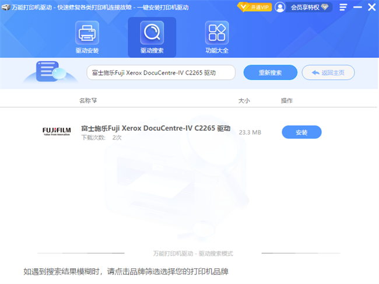Minimize the window from the title bar
379x284 pixels.
357,7
